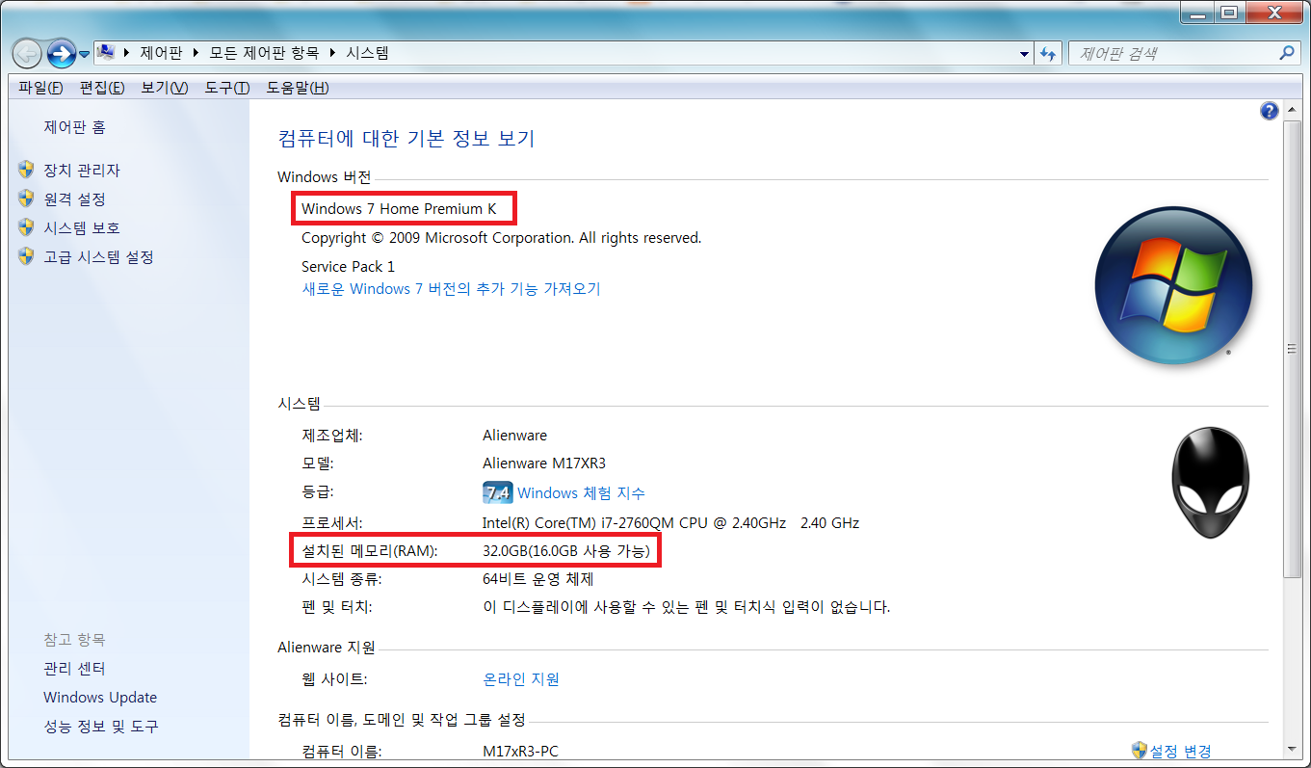The image size is (1311, 768).
Task: Open 새로운 Windows 7 버전의 추가 기능 가져오기 link
Action: [451, 289]
